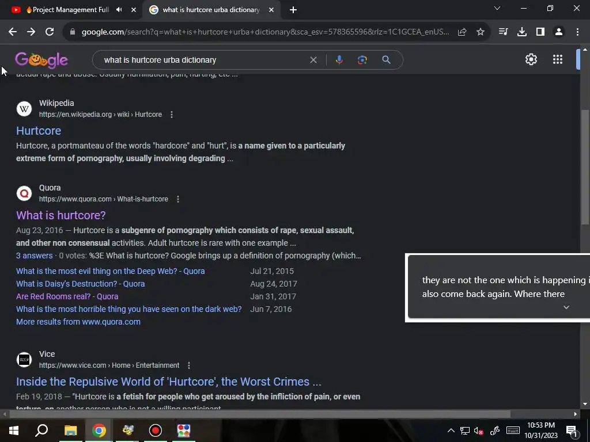Click the scrollbar down arrow
The image size is (590, 442).
pyautogui.click(x=585, y=404)
